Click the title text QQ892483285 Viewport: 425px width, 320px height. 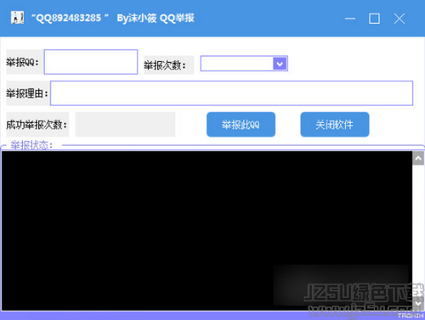(69, 18)
